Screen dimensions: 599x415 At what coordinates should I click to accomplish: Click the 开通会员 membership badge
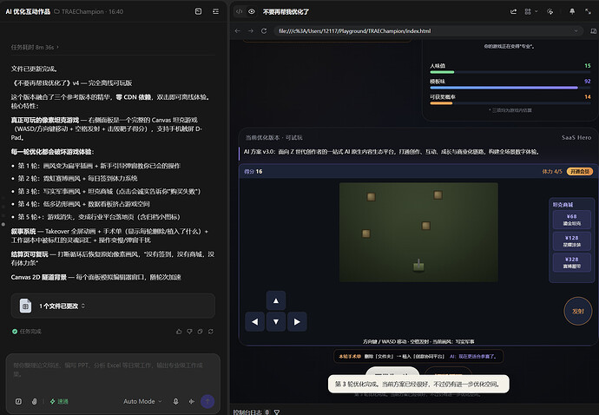tap(580, 172)
